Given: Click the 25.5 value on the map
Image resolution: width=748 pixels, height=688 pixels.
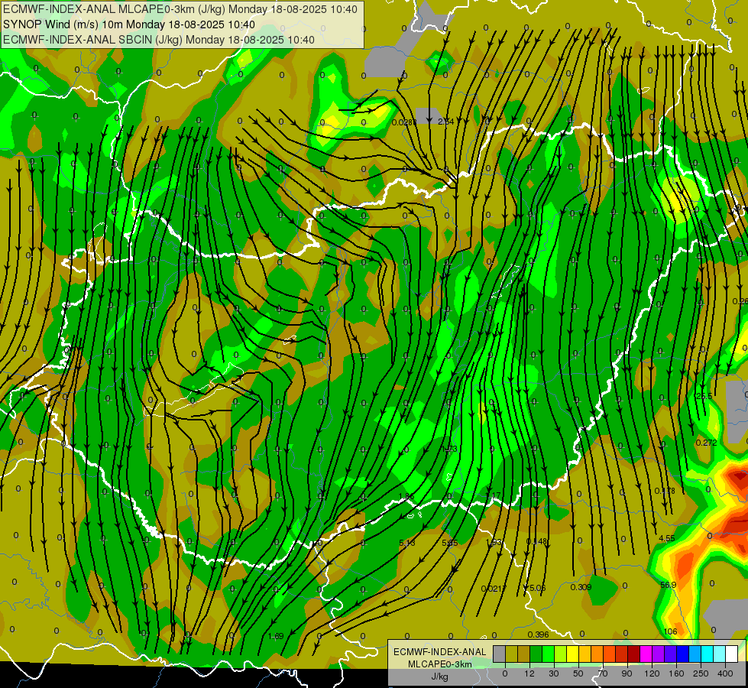Looking at the screenshot, I should 704,396.
